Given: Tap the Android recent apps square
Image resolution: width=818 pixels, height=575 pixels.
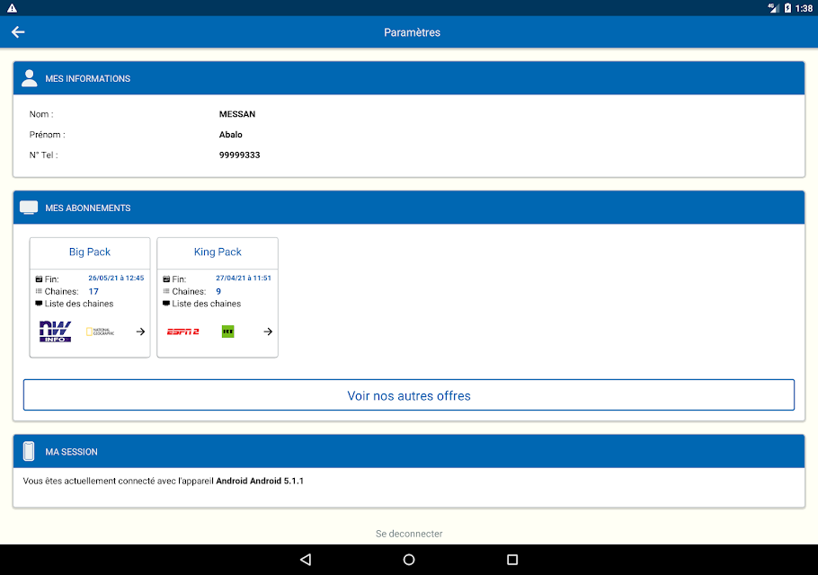Looking at the screenshot, I should tap(512, 560).
